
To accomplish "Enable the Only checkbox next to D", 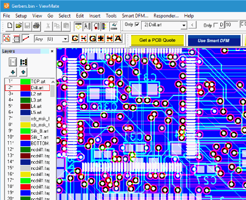I will pyautogui.click(x=216, y=25).
